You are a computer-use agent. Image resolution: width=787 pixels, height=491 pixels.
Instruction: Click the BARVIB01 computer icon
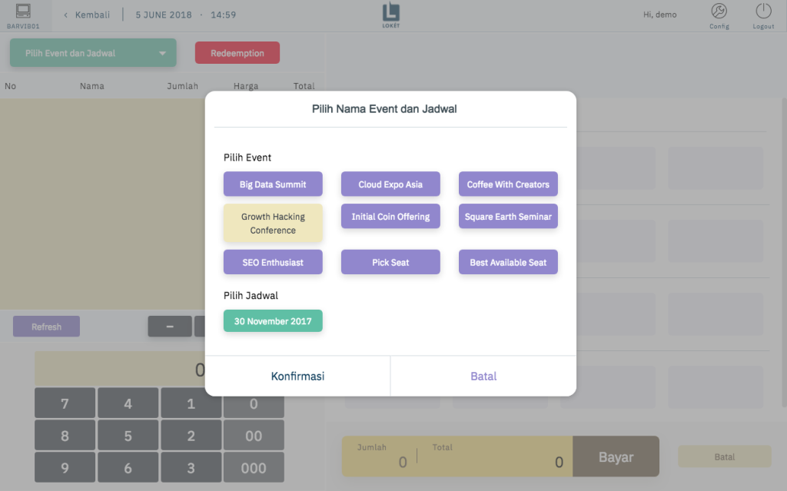tap(23, 11)
